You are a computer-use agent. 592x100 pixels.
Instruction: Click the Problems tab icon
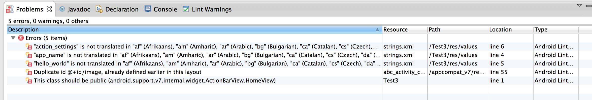coord(10,9)
